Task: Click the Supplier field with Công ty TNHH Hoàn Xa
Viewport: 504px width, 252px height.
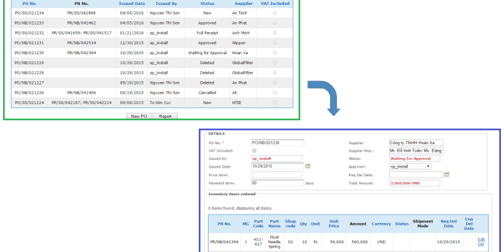Action: (416, 143)
